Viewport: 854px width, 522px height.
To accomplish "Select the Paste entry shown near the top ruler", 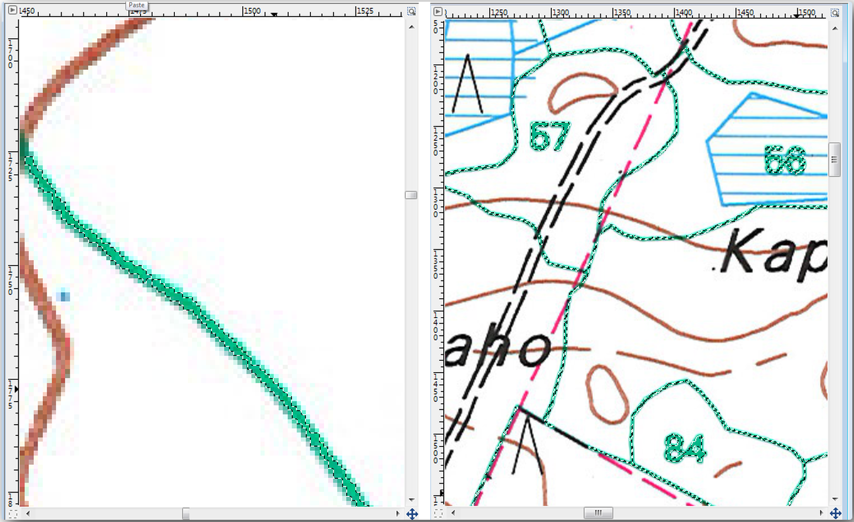I will coord(136,4).
